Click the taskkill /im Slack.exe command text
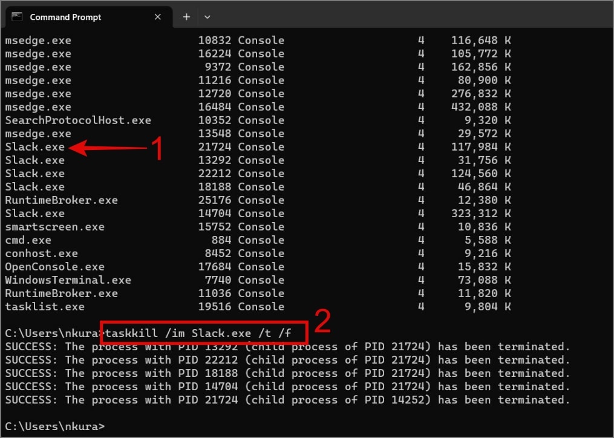Screen dimensions: 614x438 point(198,333)
